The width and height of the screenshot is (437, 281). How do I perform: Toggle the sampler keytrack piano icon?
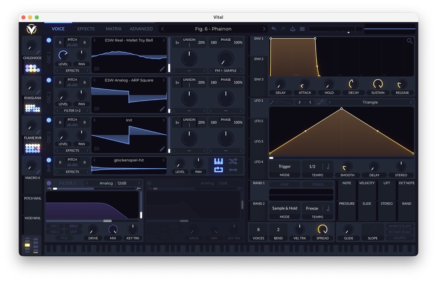tap(218, 161)
